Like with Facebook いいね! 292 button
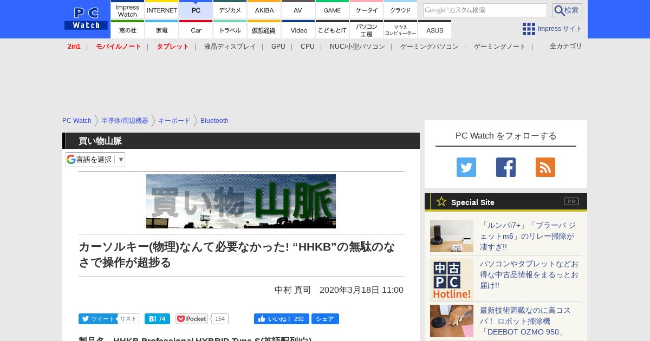Viewport: 650px width, 341px height. click(x=282, y=319)
